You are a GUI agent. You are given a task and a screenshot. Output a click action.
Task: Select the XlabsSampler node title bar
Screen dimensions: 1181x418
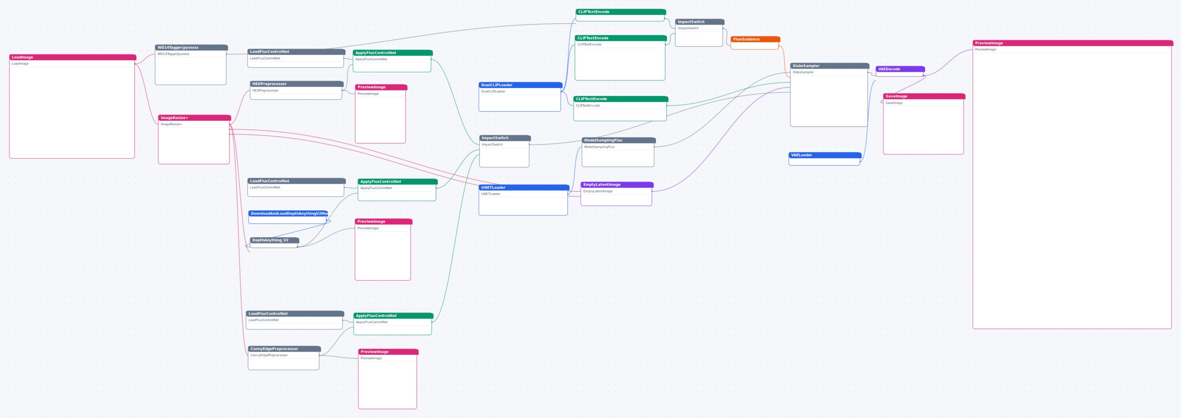click(830, 66)
